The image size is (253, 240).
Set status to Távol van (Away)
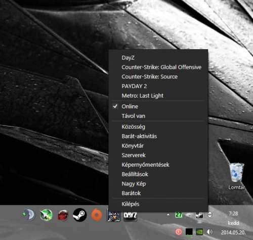(x=158, y=116)
